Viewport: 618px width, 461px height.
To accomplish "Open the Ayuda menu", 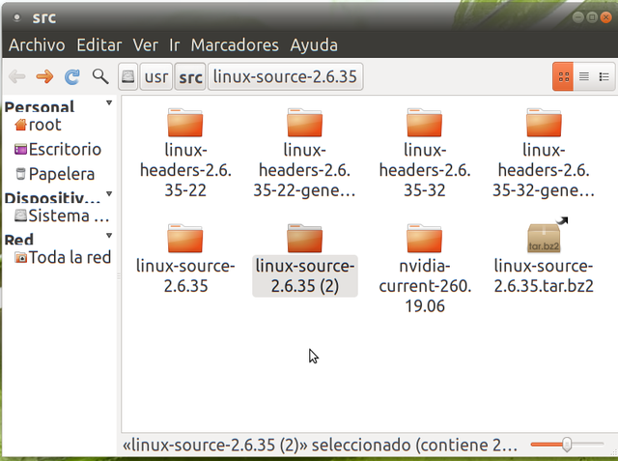I will click(314, 45).
